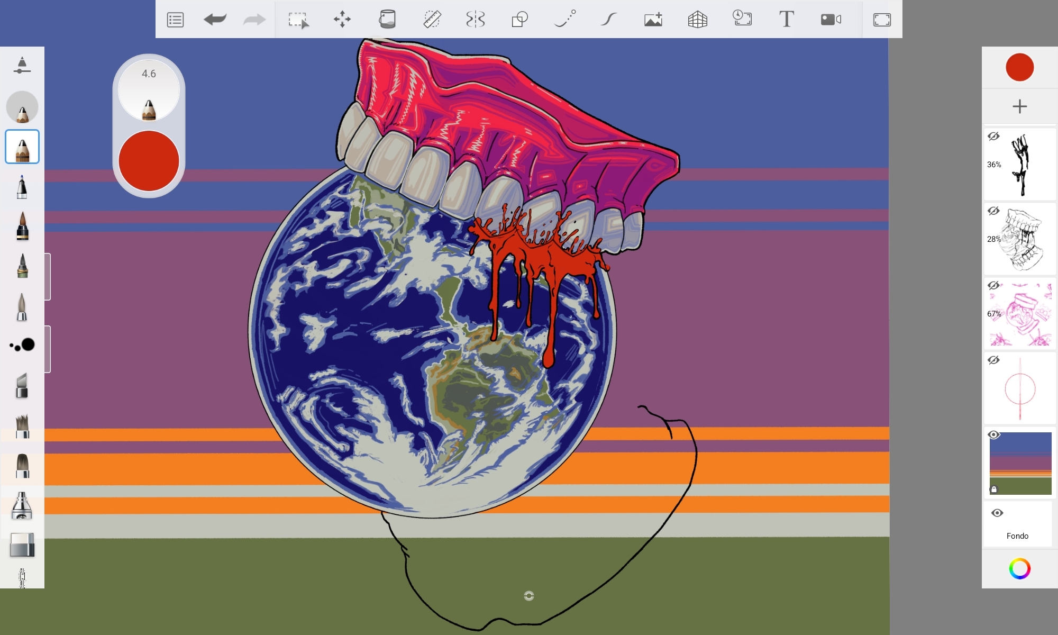Import an image with Add Image icon
Screen dimensions: 1058x635
[x=653, y=20]
